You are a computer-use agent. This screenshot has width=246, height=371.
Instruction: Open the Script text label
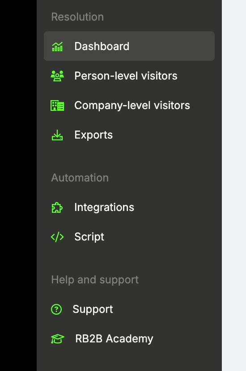click(x=89, y=237)
